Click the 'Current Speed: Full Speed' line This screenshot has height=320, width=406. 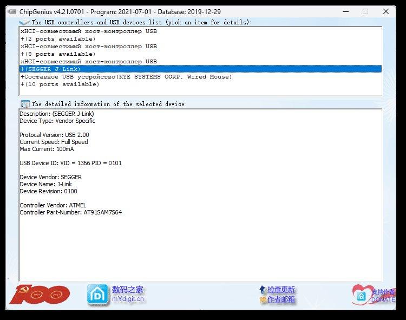point(54,142)
